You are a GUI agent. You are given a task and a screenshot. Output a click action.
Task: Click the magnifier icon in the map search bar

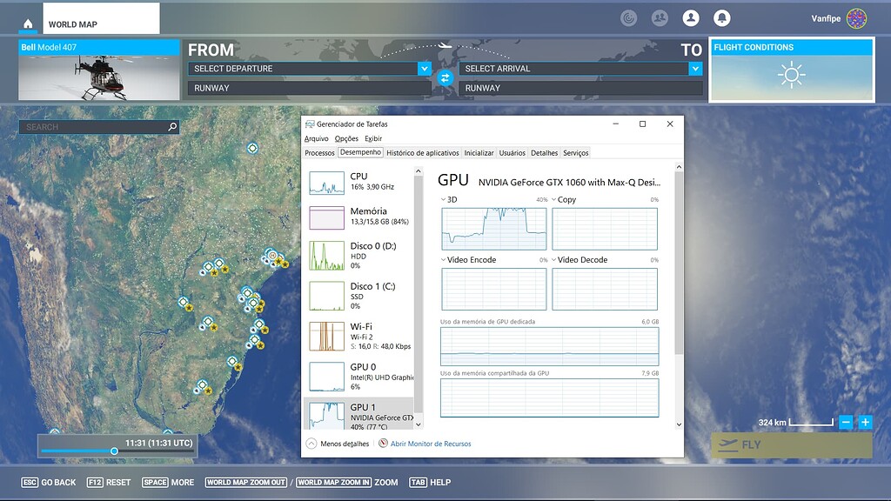pyautogui.click(x=174, y=126)
